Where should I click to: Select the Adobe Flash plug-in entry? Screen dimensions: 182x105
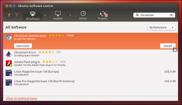click(x=90, y=63)
